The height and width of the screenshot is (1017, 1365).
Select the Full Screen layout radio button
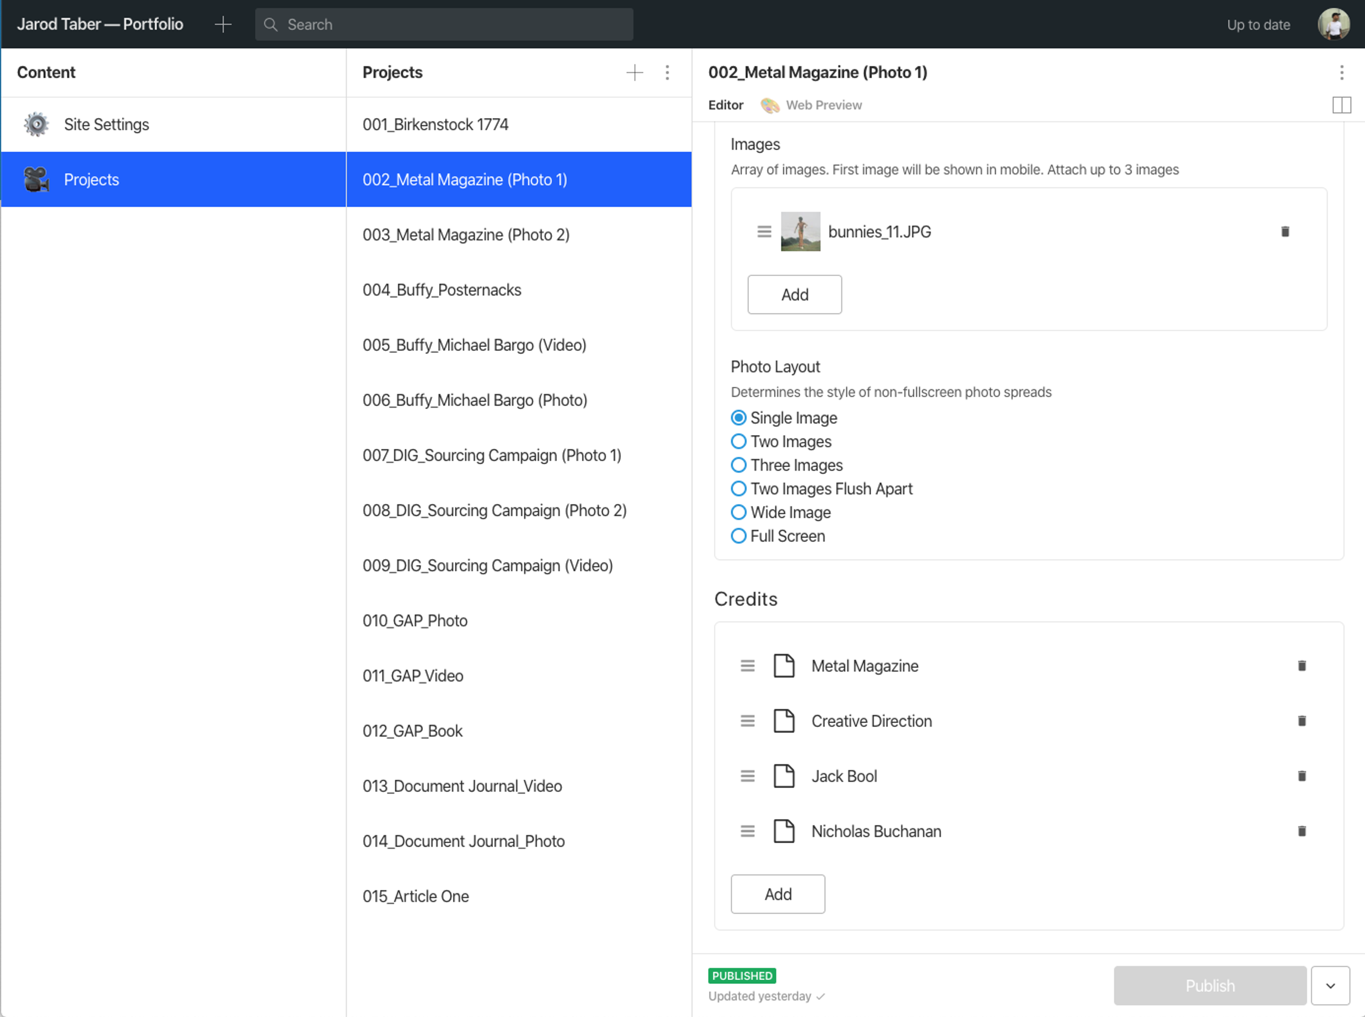click(738, 536)
